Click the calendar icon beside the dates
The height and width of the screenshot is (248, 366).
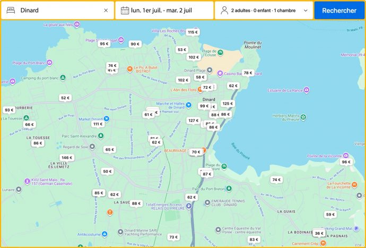pyautogui.click(x=125, y=10)
